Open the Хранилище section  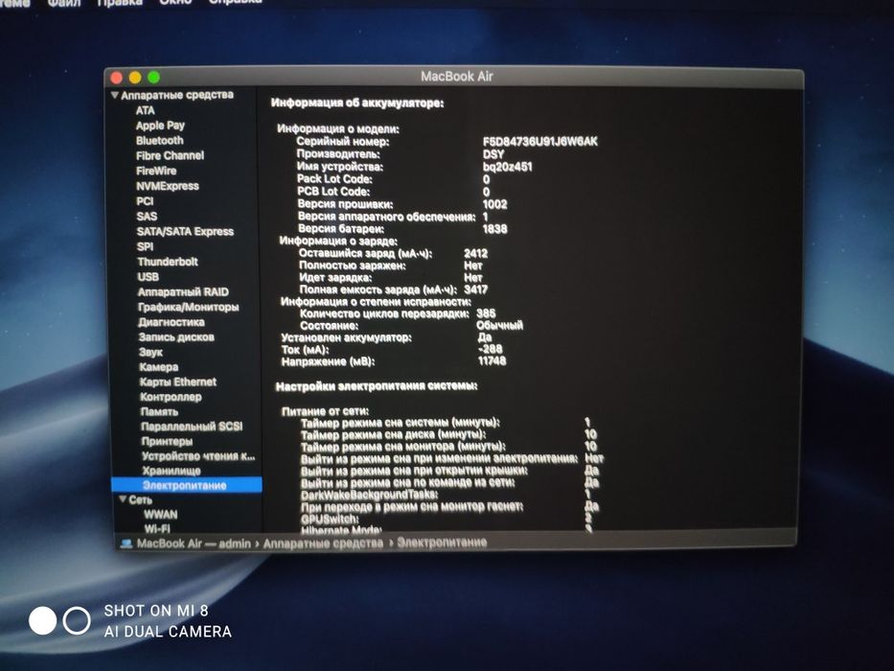[x=172, y=471]
